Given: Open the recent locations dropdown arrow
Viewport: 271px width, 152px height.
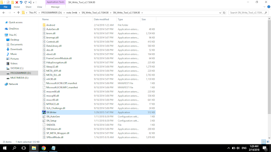Looking at the screenshot, I should 14,13.
